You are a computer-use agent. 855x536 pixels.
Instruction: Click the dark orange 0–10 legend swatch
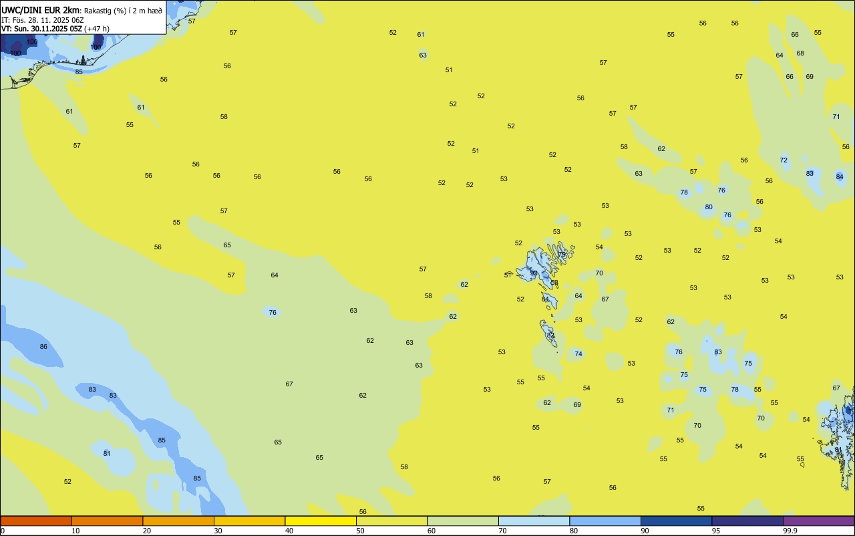(36, 521)
